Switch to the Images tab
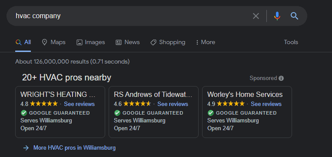Viewport: 332px width, 157px height. pyautogui.click(x=91, y=42)
